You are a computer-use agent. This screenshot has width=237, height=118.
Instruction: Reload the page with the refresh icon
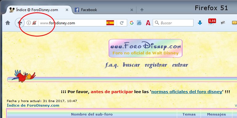(x=122, y=23)
